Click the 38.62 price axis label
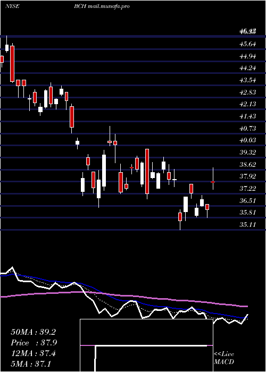This screenshot has width=266, height=372. pos(248,164)
